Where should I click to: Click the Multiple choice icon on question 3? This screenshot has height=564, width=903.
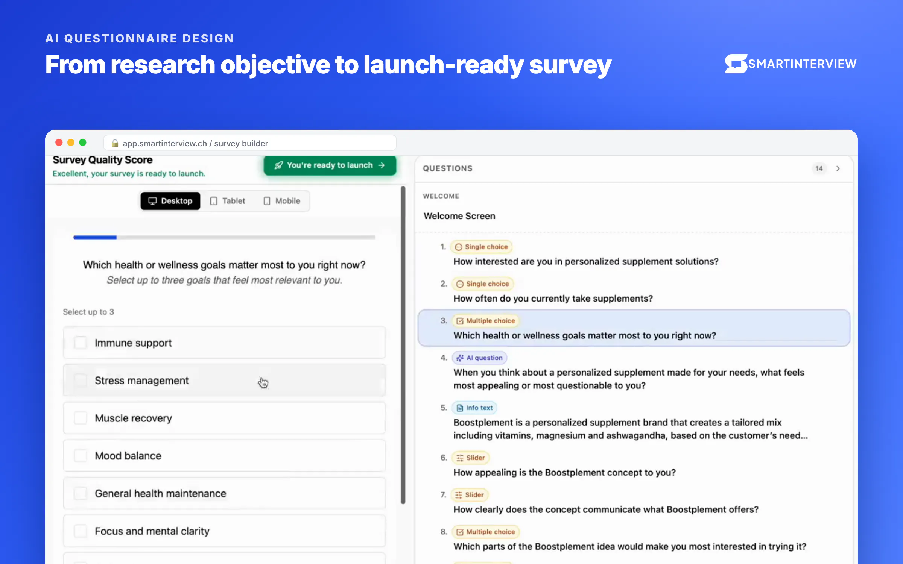point(460,321)
